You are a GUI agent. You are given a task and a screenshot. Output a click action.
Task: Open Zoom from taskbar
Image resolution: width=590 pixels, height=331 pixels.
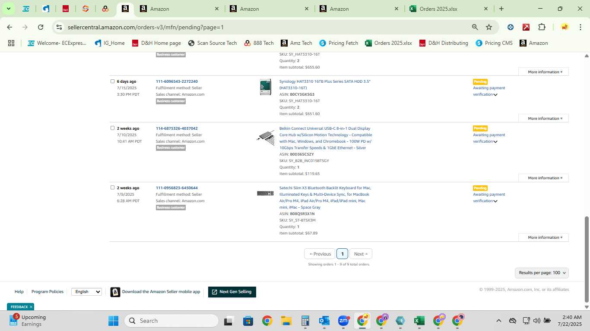pyautogui.click(x=343, y=321)
